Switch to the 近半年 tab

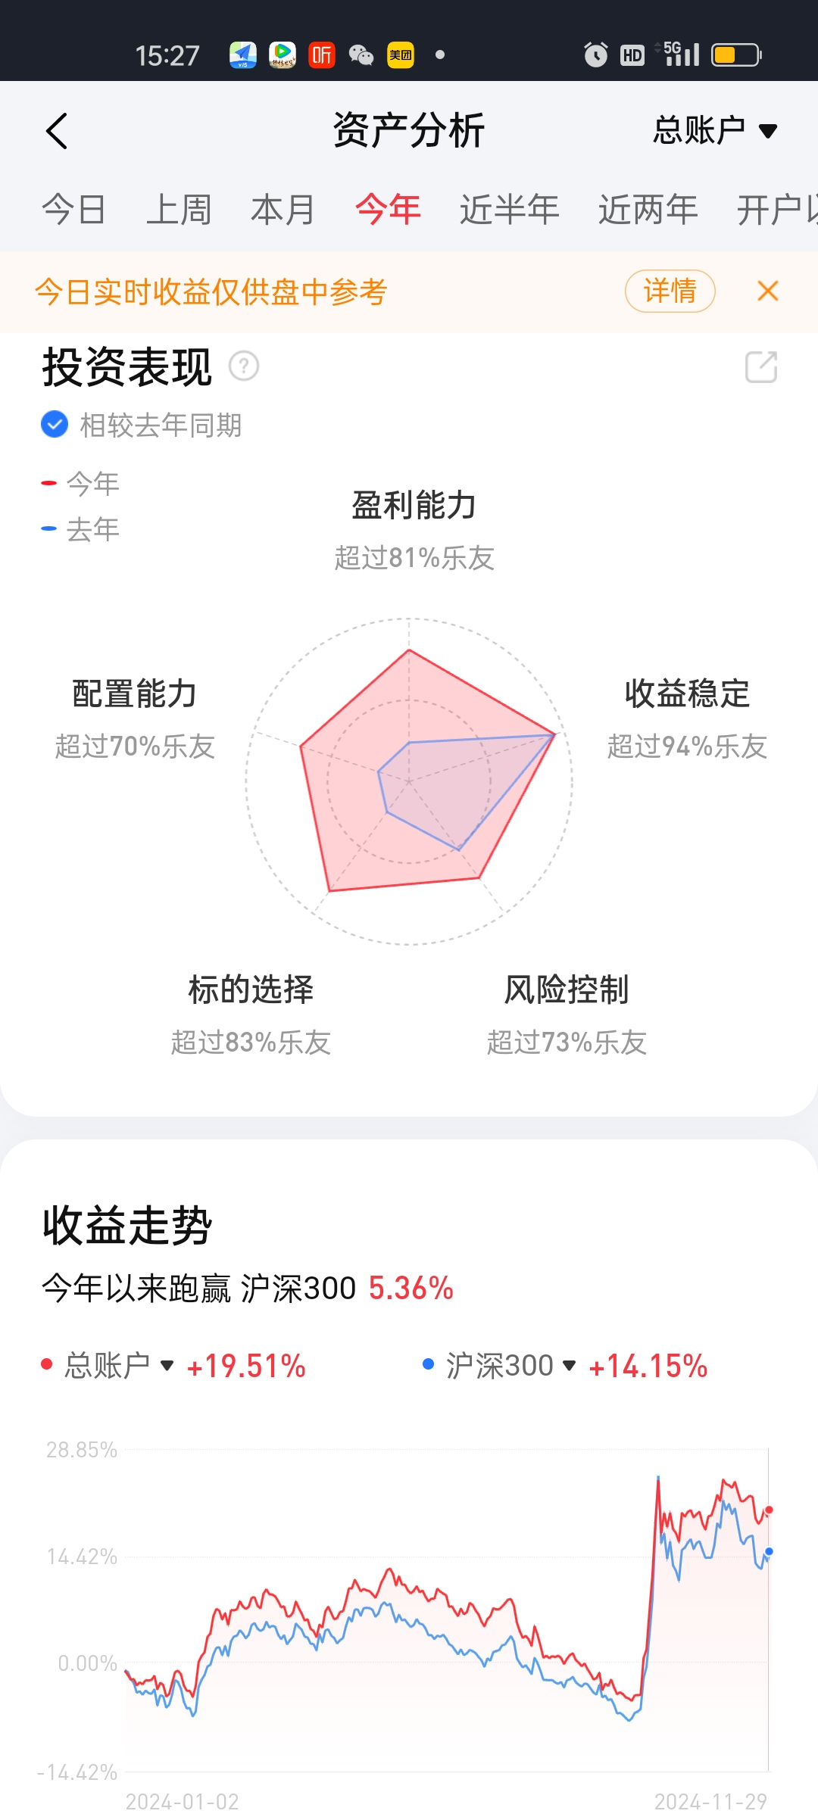tap(509, 210)
